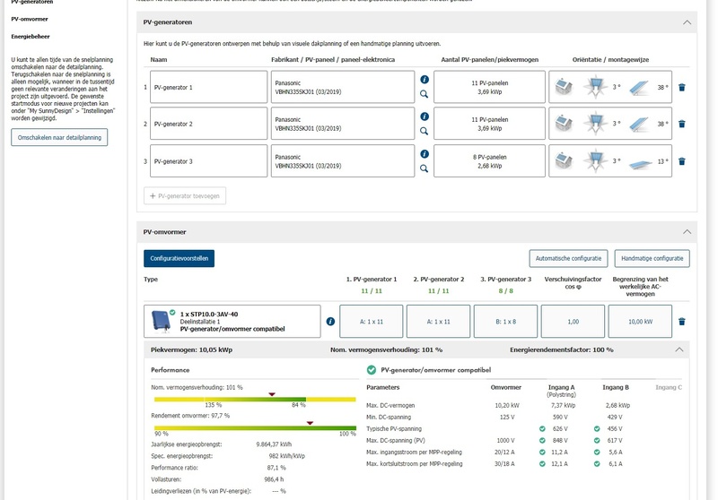Screen dimensions: 718x500
Task: Click Max. DC-vermogen value 10,20 kW
Action: (507, 405)
